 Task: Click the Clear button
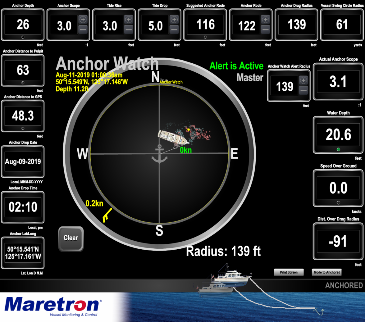coord(71,238)
